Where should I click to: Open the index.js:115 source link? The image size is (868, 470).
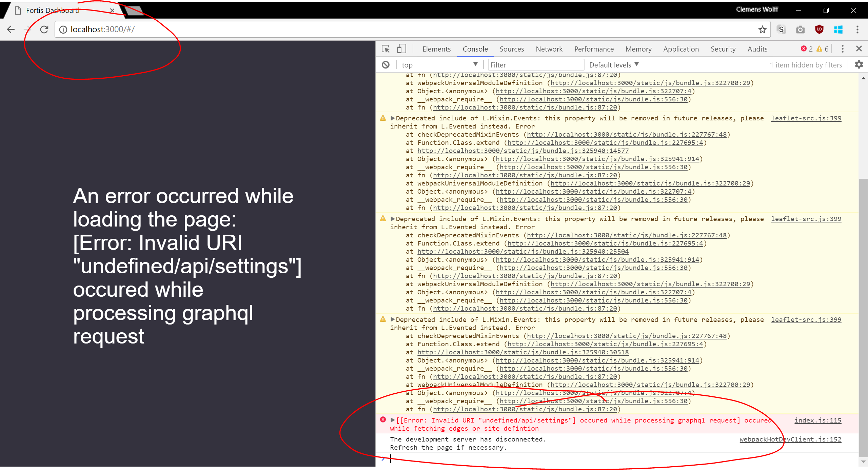pyautogui.click(x=817, y=420)
